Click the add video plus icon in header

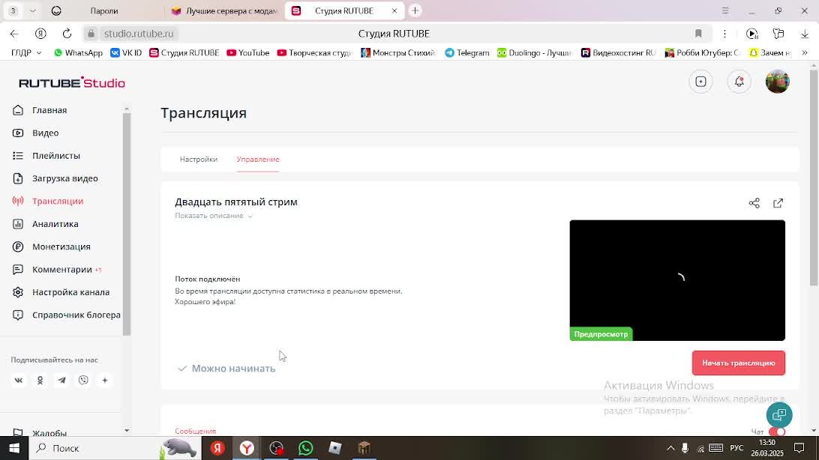[x=700, y=82]
